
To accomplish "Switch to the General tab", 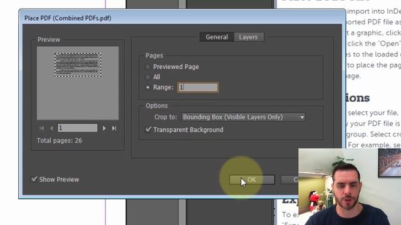I will (x=217, y=37).
